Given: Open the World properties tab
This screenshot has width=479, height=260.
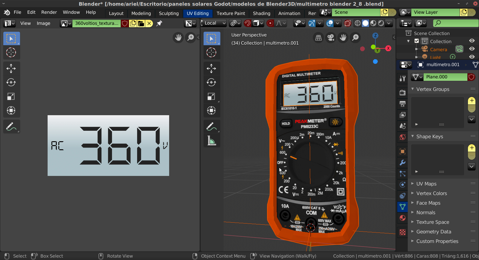Looking at the screenshot, I should [403, 137].
